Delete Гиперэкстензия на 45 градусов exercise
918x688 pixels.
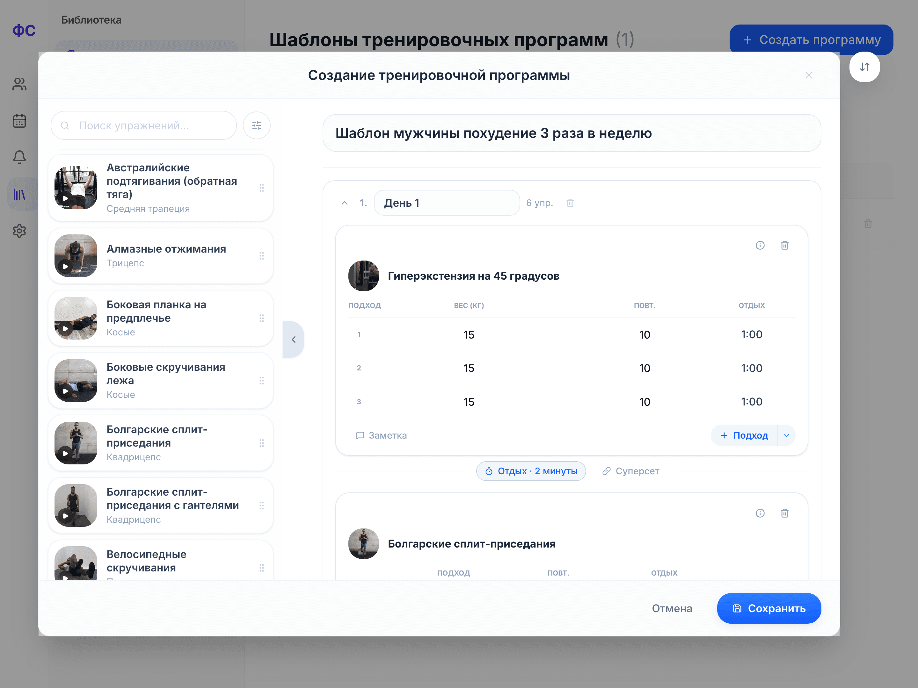click(x=784, y=245)
